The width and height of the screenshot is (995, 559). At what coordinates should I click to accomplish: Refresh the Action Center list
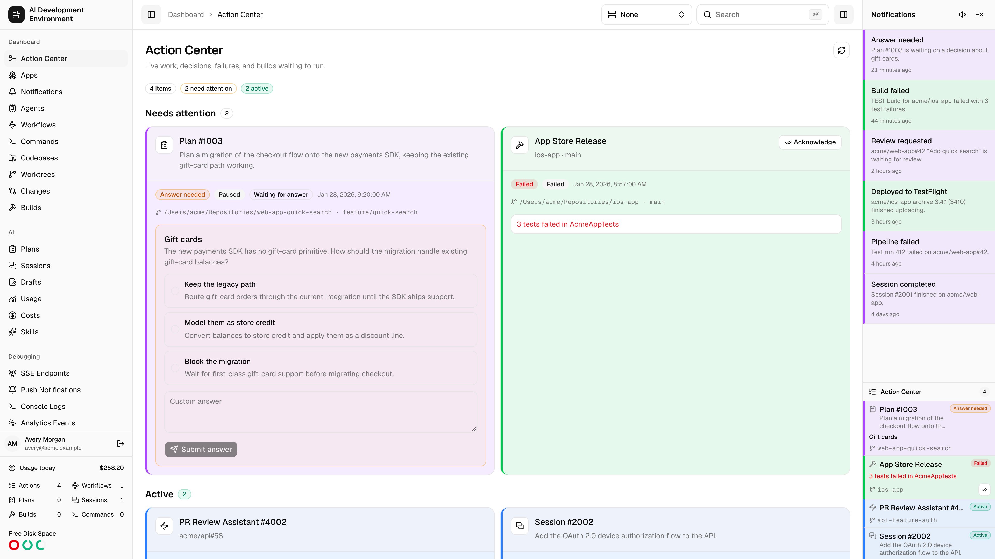(842, 50)
